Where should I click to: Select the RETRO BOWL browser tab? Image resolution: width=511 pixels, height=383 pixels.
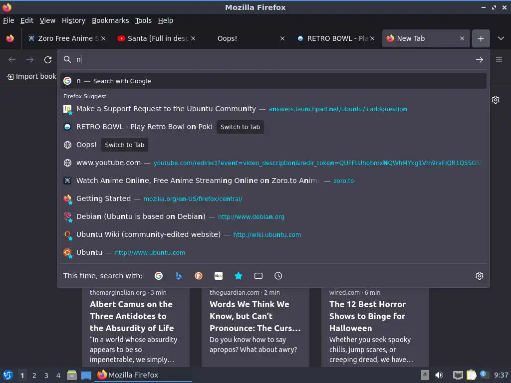336,38
